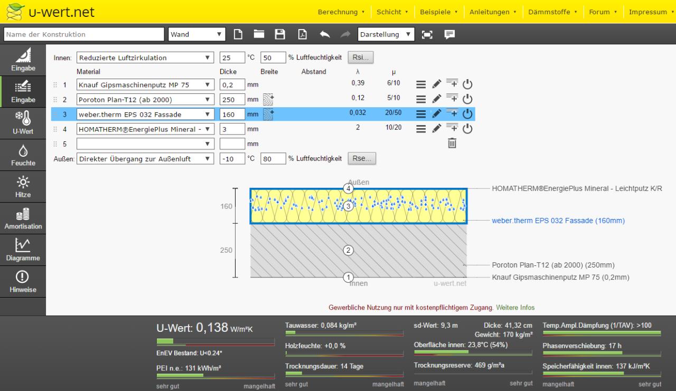Open the Wand component type dropdown
Viewport: 676px width, 391px height.
tap(197, 35)
